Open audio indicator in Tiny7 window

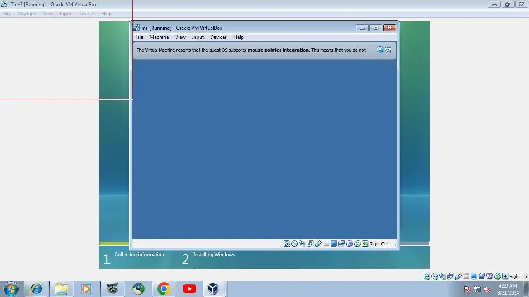pos(443,276)
